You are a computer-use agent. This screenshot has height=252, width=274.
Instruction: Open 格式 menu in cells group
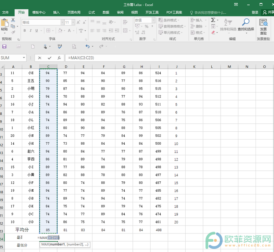[198, 33]
